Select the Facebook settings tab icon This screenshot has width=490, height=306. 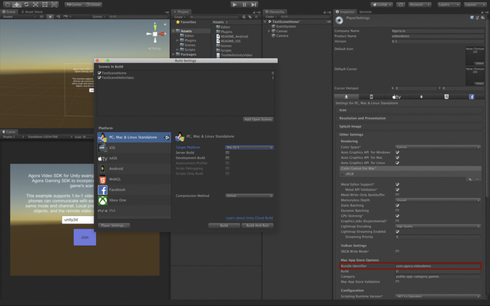click(x=471, y=97)
